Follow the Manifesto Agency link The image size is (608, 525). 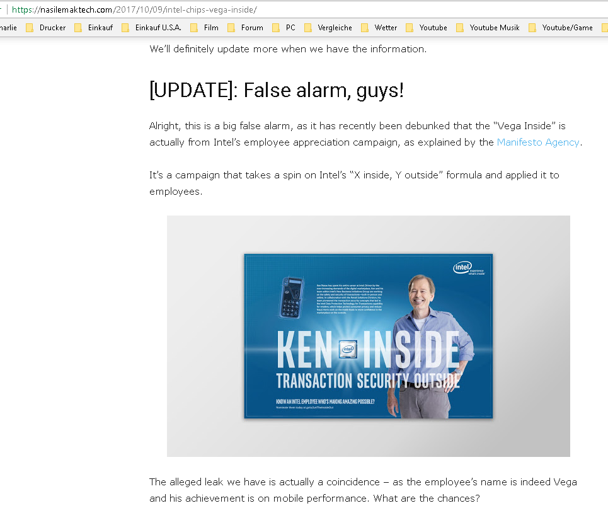pos(538,142)
